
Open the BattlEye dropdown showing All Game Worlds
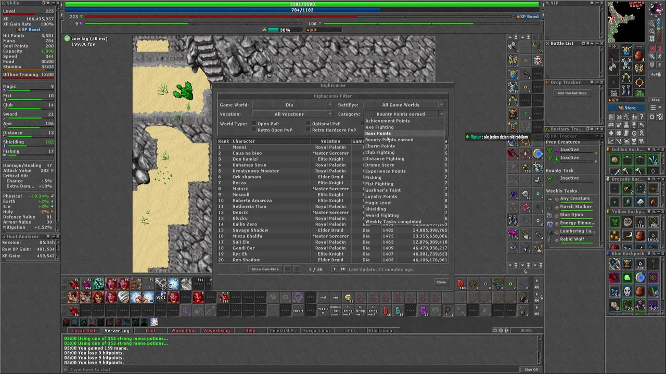point(404,105)
